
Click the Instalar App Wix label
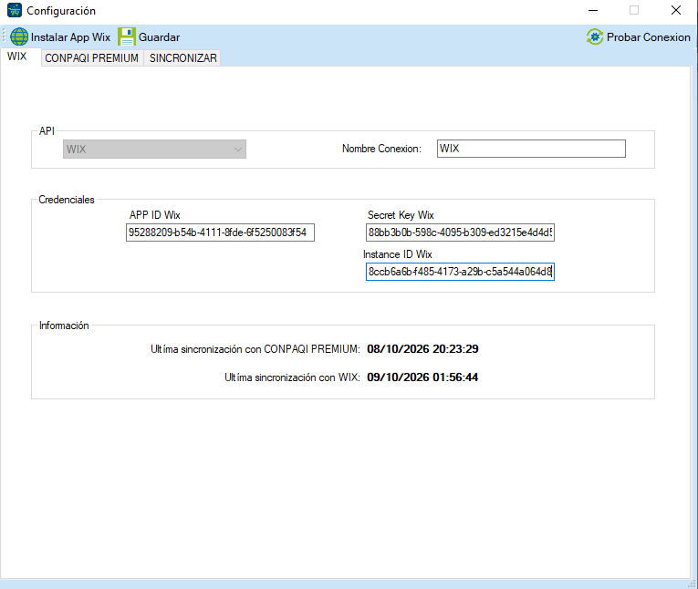tap(70, 37)
